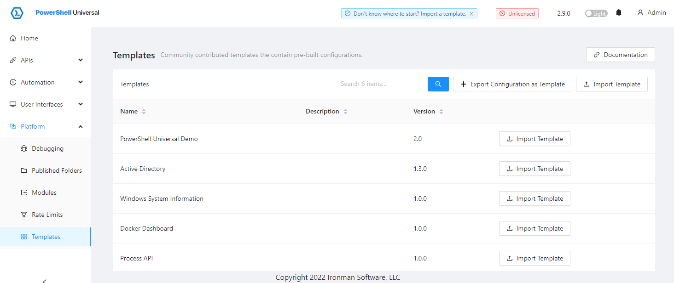Open Published Folders in the sidebar
This screenshot has height=283, width=674.
(56, 170)
